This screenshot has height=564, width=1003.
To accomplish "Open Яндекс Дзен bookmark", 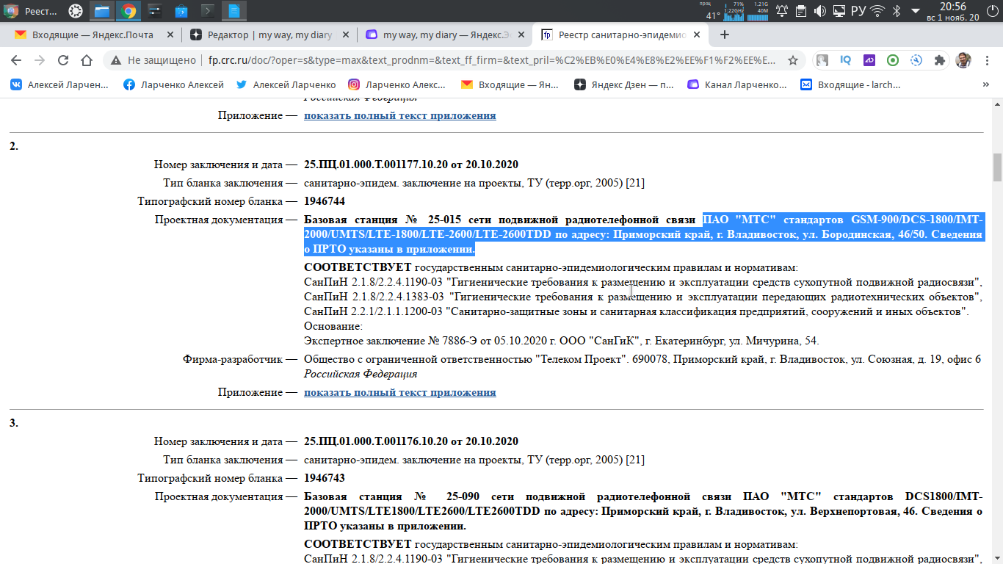I will [624, 84].
